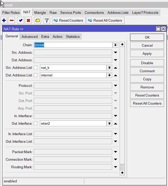Image resolution: width=168 pixels, height=186 pixels.
Task: Confirm the rule with OK
Action: tap(147, 37)
